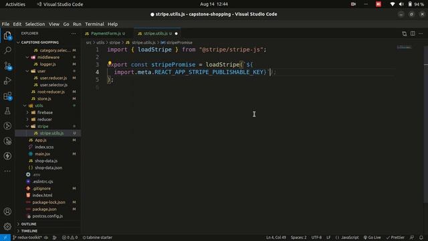Open the battery indicator in top bar
The image size is (428, 241).
416,4
